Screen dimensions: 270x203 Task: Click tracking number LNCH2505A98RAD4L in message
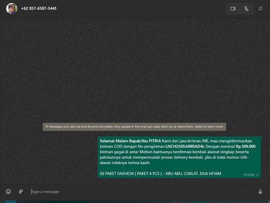tap(185, 146)
